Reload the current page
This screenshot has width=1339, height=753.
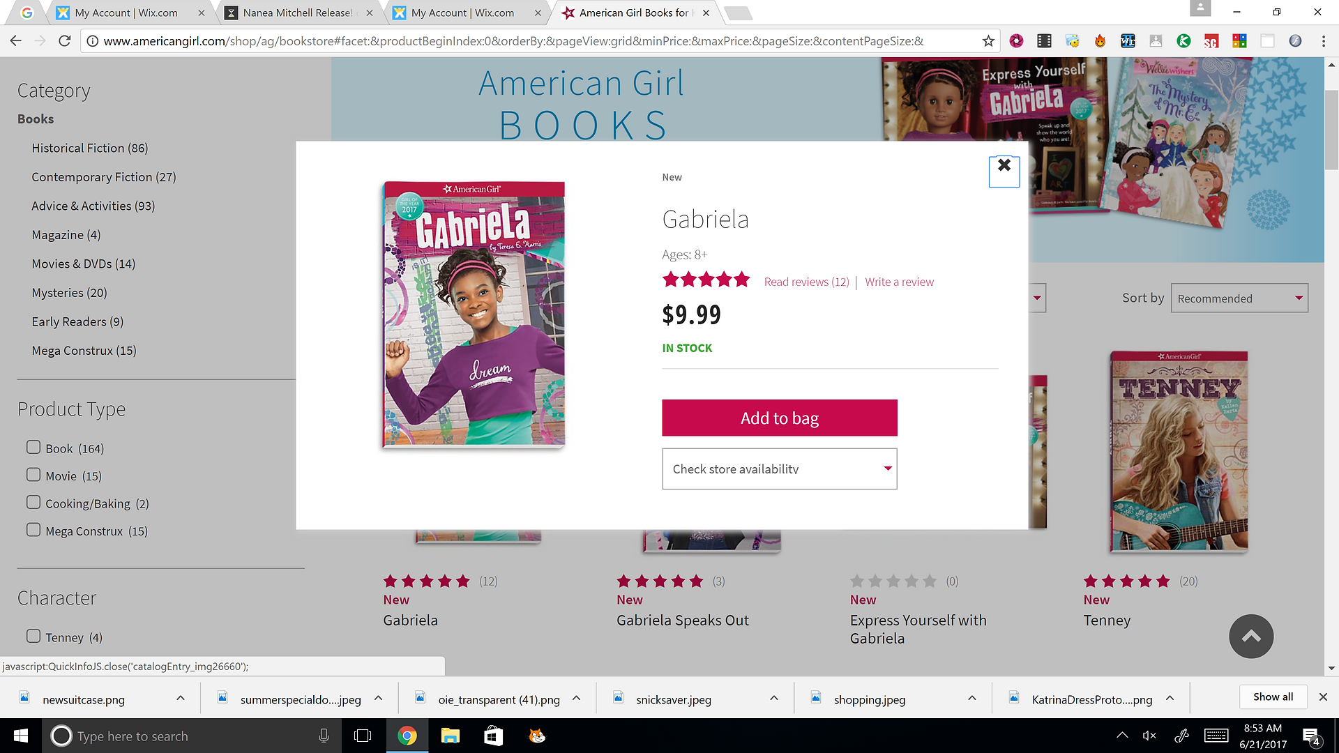click(65, 41)
